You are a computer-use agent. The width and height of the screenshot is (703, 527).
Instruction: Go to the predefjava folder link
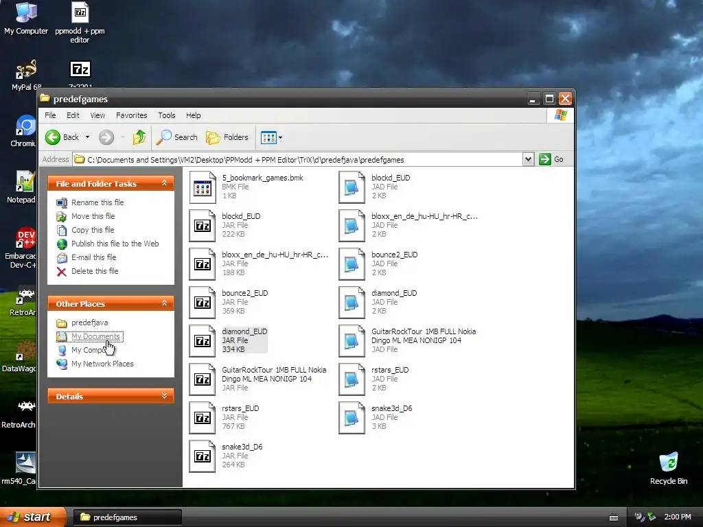point(89,323)
